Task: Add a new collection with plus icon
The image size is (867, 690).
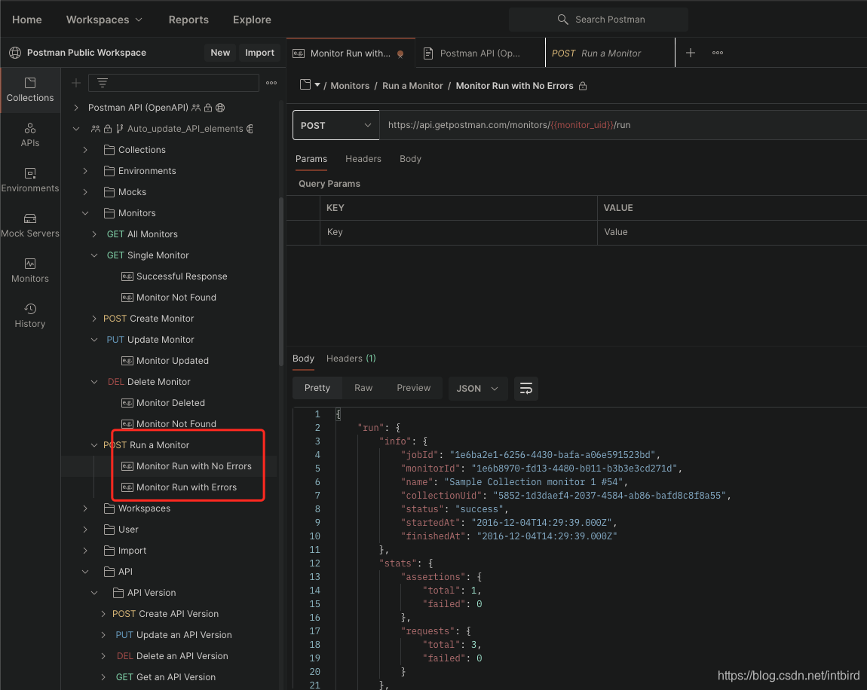Action: 75,83
